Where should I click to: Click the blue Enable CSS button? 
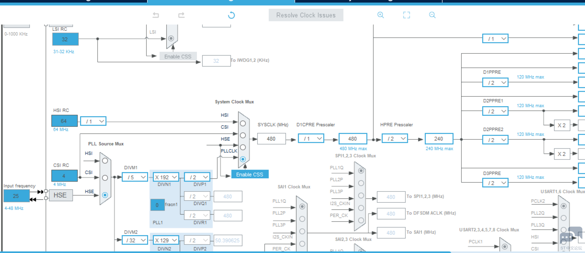point(250,174)
